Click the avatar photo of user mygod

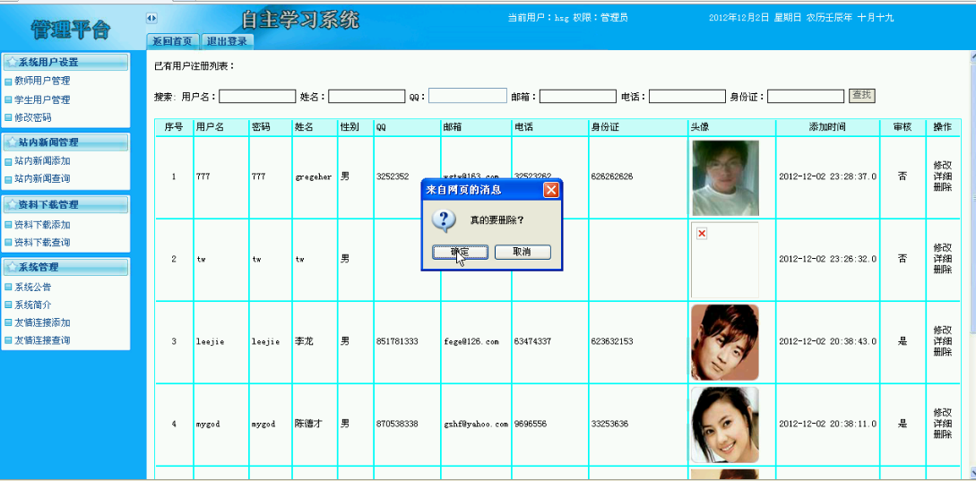(x=725, y=425)
